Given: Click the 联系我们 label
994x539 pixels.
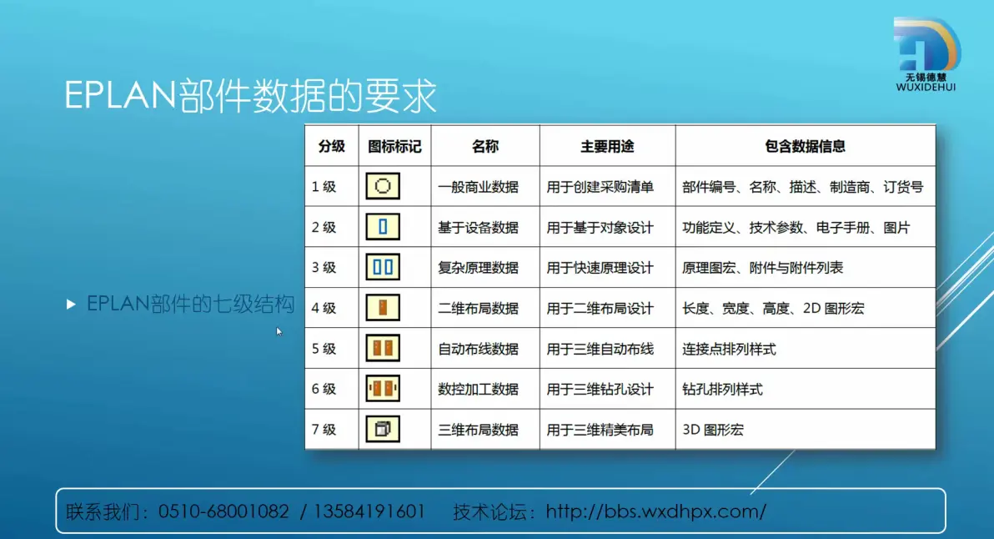Looking at the screenshot, I should [x=105, y=511].
